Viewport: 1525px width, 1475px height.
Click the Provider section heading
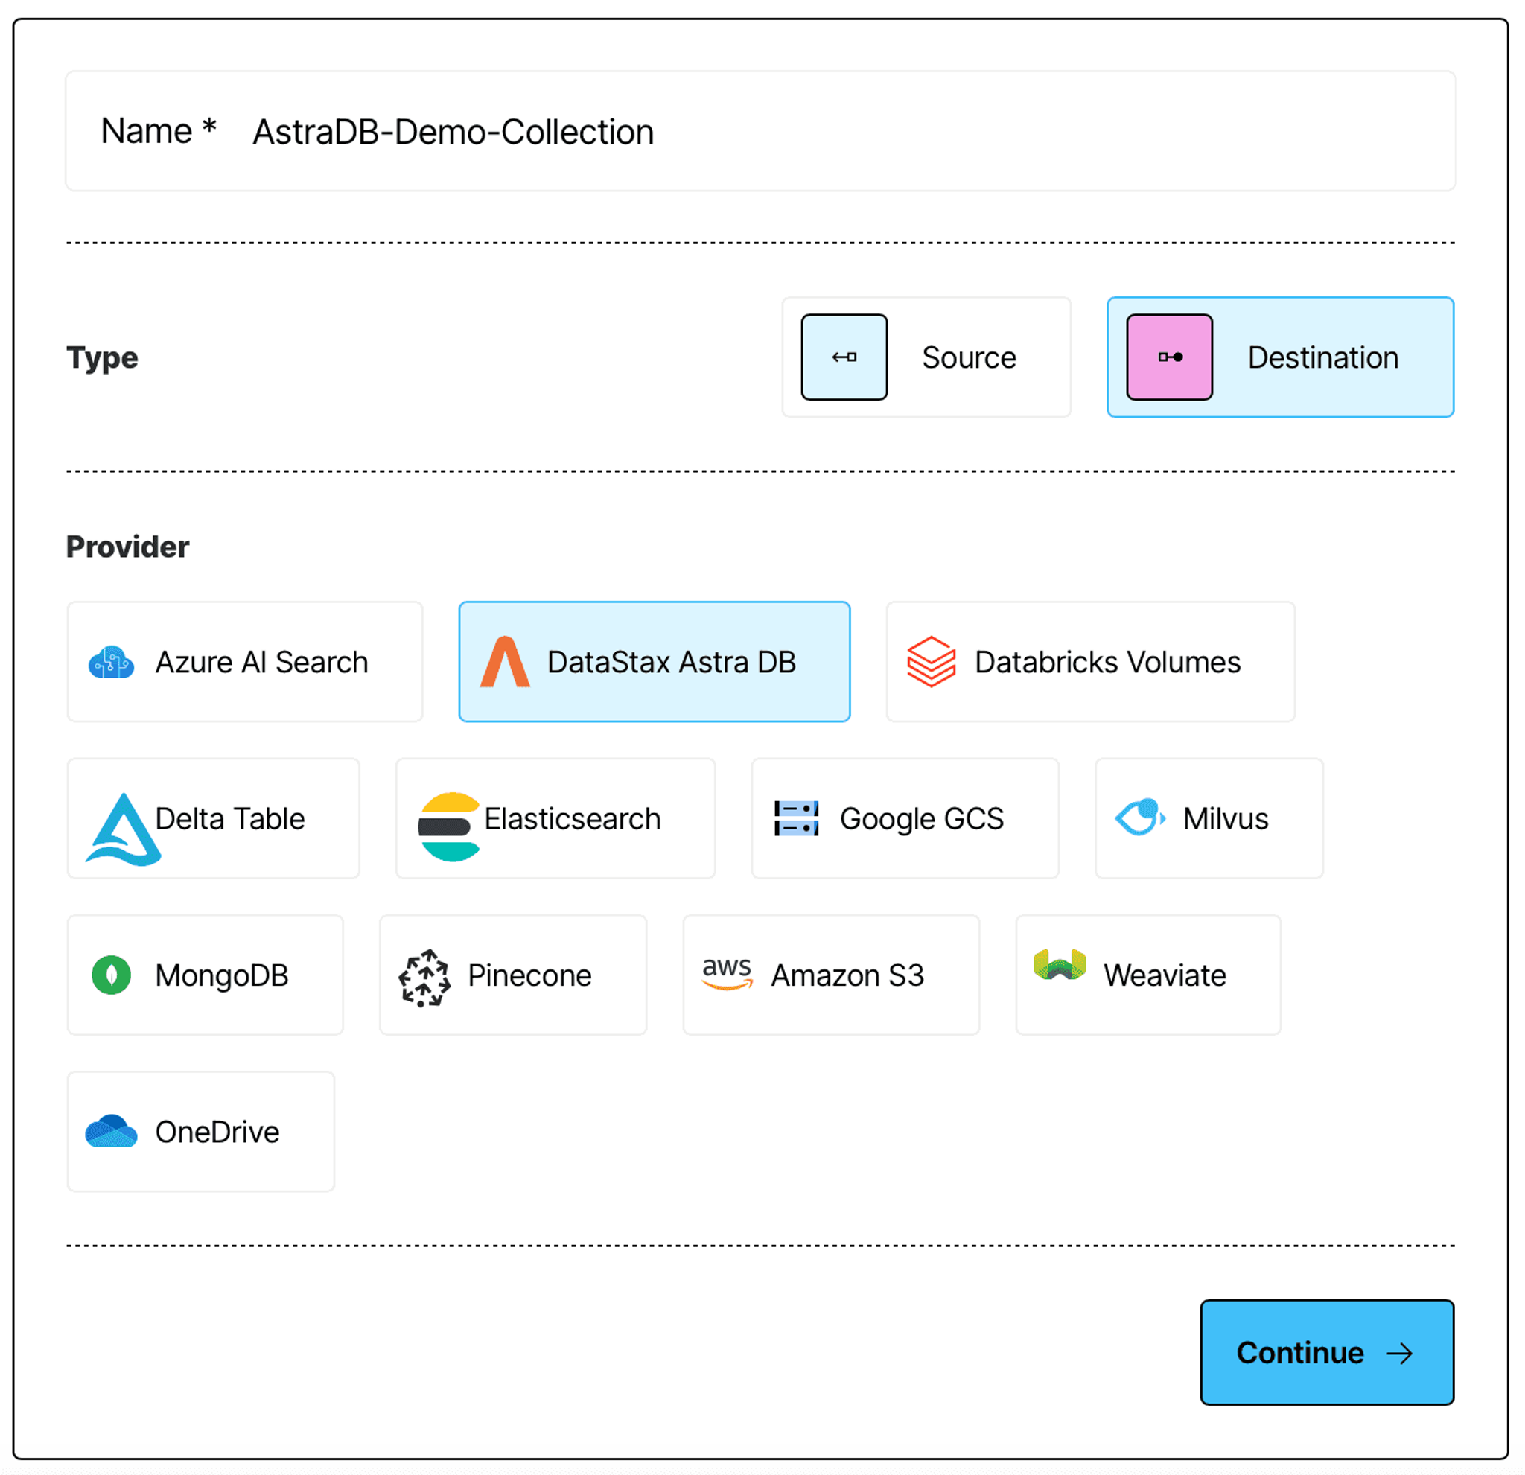(x=127, y=546)
